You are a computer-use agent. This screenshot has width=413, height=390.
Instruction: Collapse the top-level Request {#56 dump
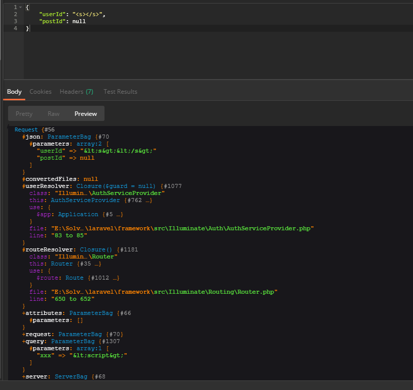click(50, 130)
